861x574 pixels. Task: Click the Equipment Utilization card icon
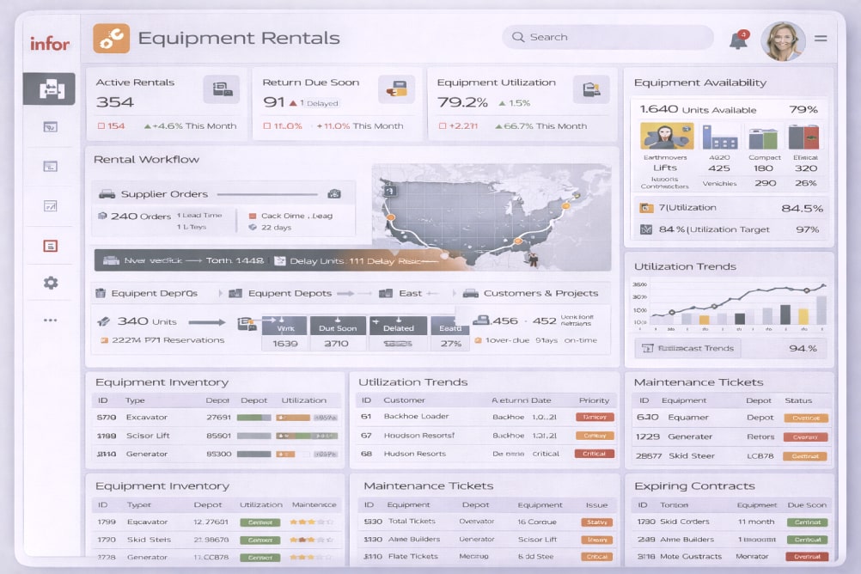tap(591, 89)
